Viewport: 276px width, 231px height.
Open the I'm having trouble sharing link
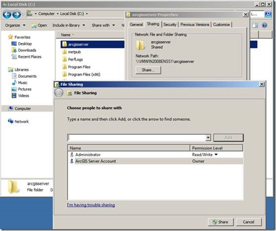tap(91, 205)
